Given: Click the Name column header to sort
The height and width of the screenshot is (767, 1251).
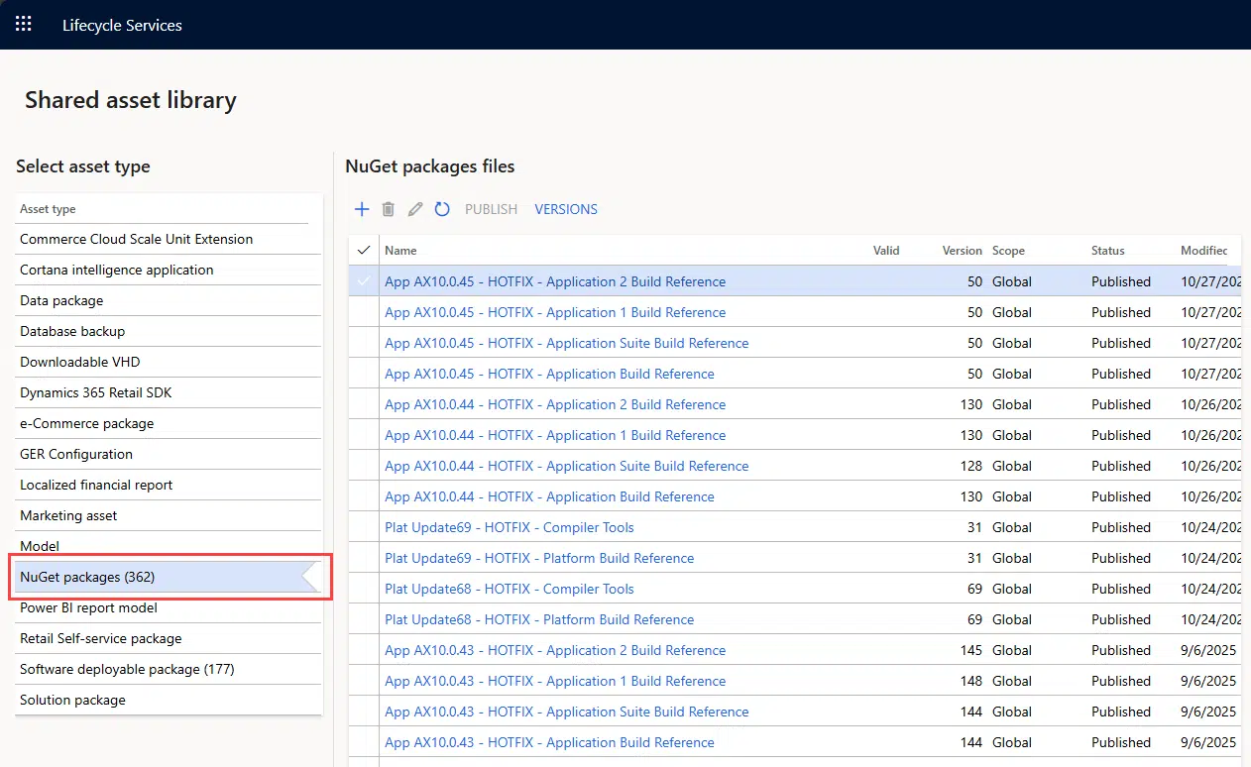Looking at the screenshot, I should click(x=400, y=250).
